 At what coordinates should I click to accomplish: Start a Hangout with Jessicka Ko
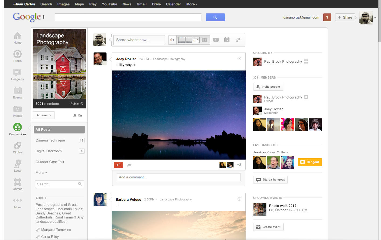tap(310, 162)
